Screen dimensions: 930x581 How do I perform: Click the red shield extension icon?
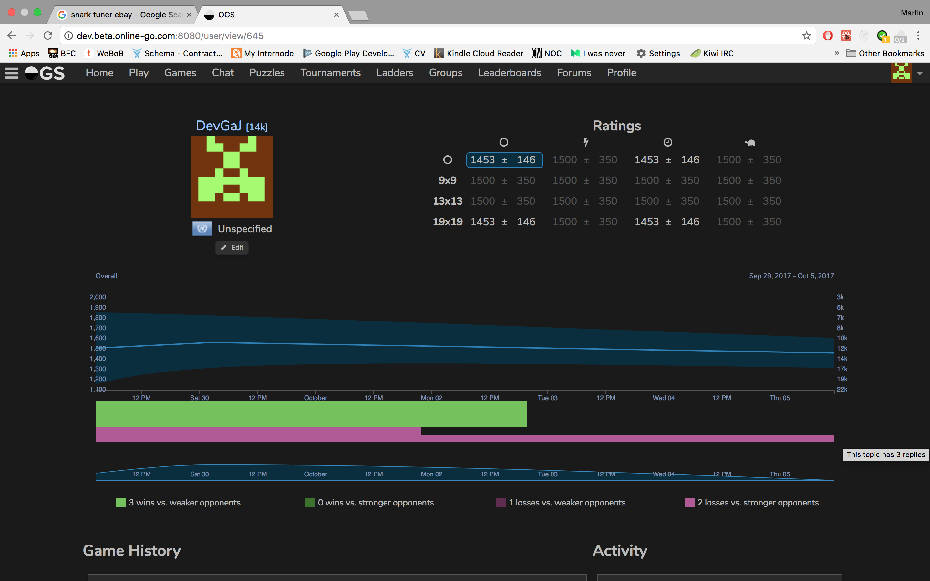[828, 36]
